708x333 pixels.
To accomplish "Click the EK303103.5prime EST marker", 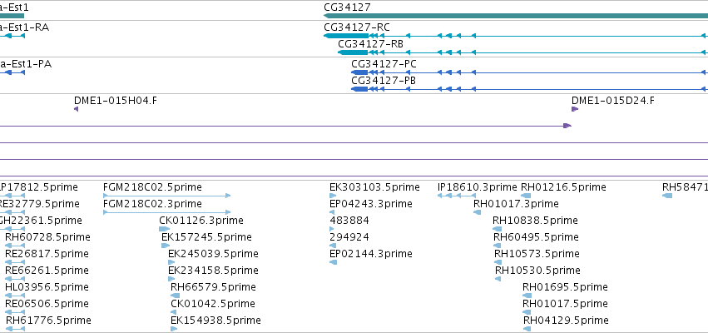I will tap(334, 196).
